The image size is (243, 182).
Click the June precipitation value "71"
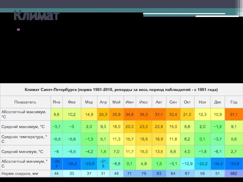pyautogui.click(x=130, y=174)
